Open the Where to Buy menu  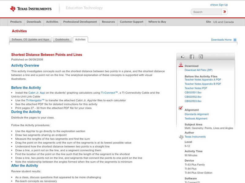(x=157, y=22)
